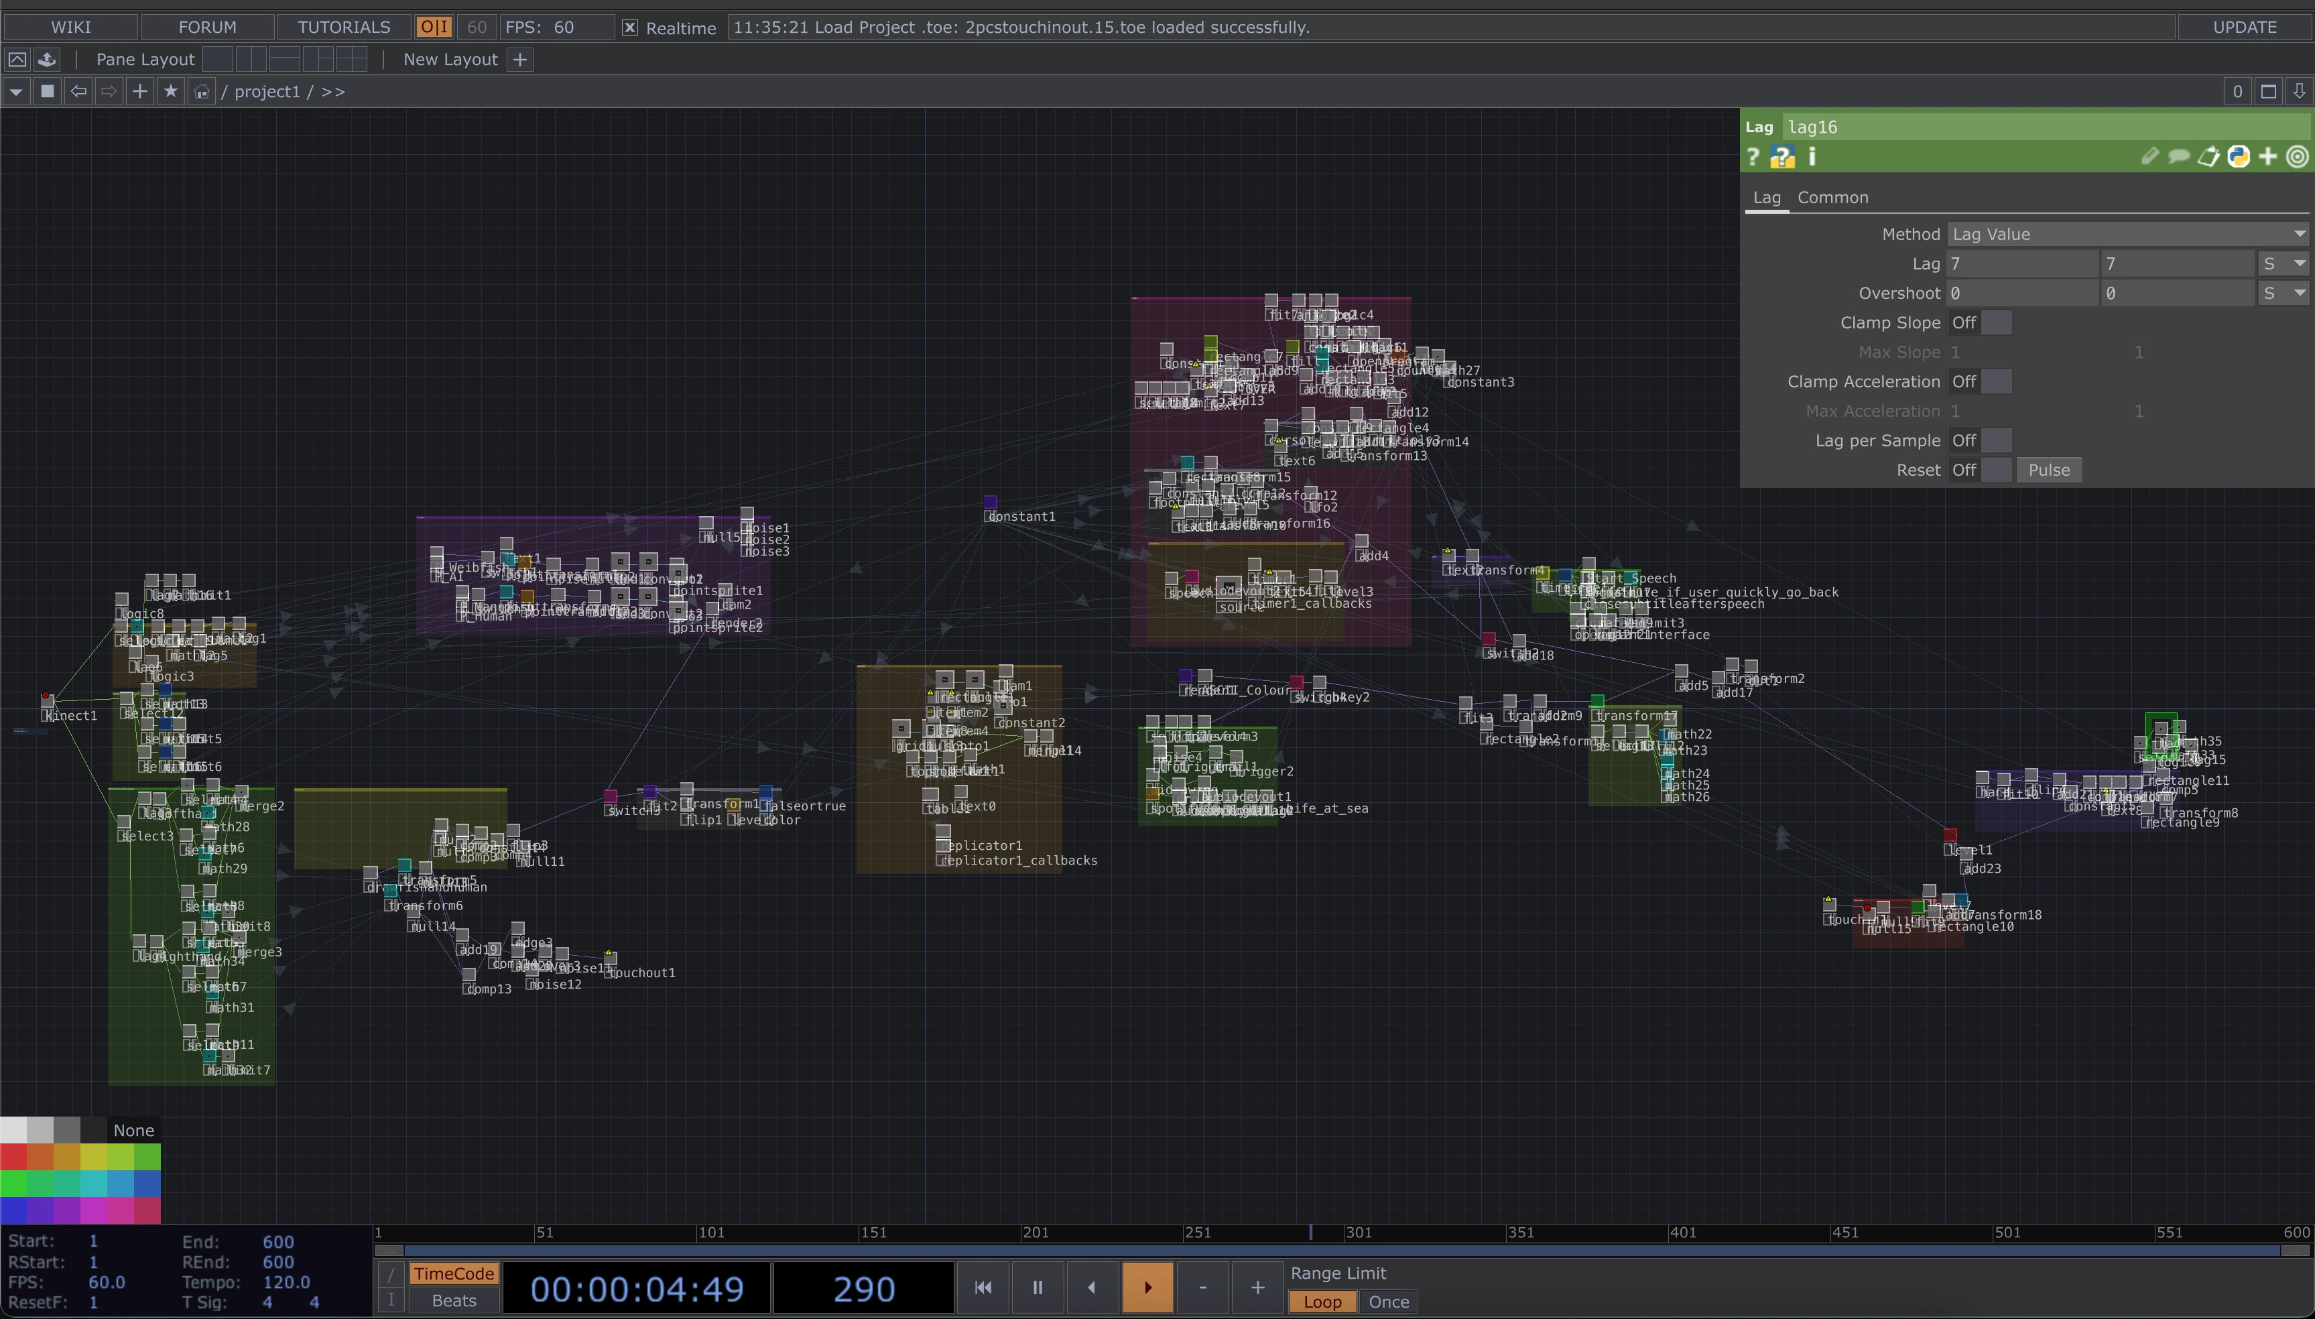This screenshot has width=2315, height=1319.
Task: Click the plus icon in parameter header
Action: (2268, 157)
